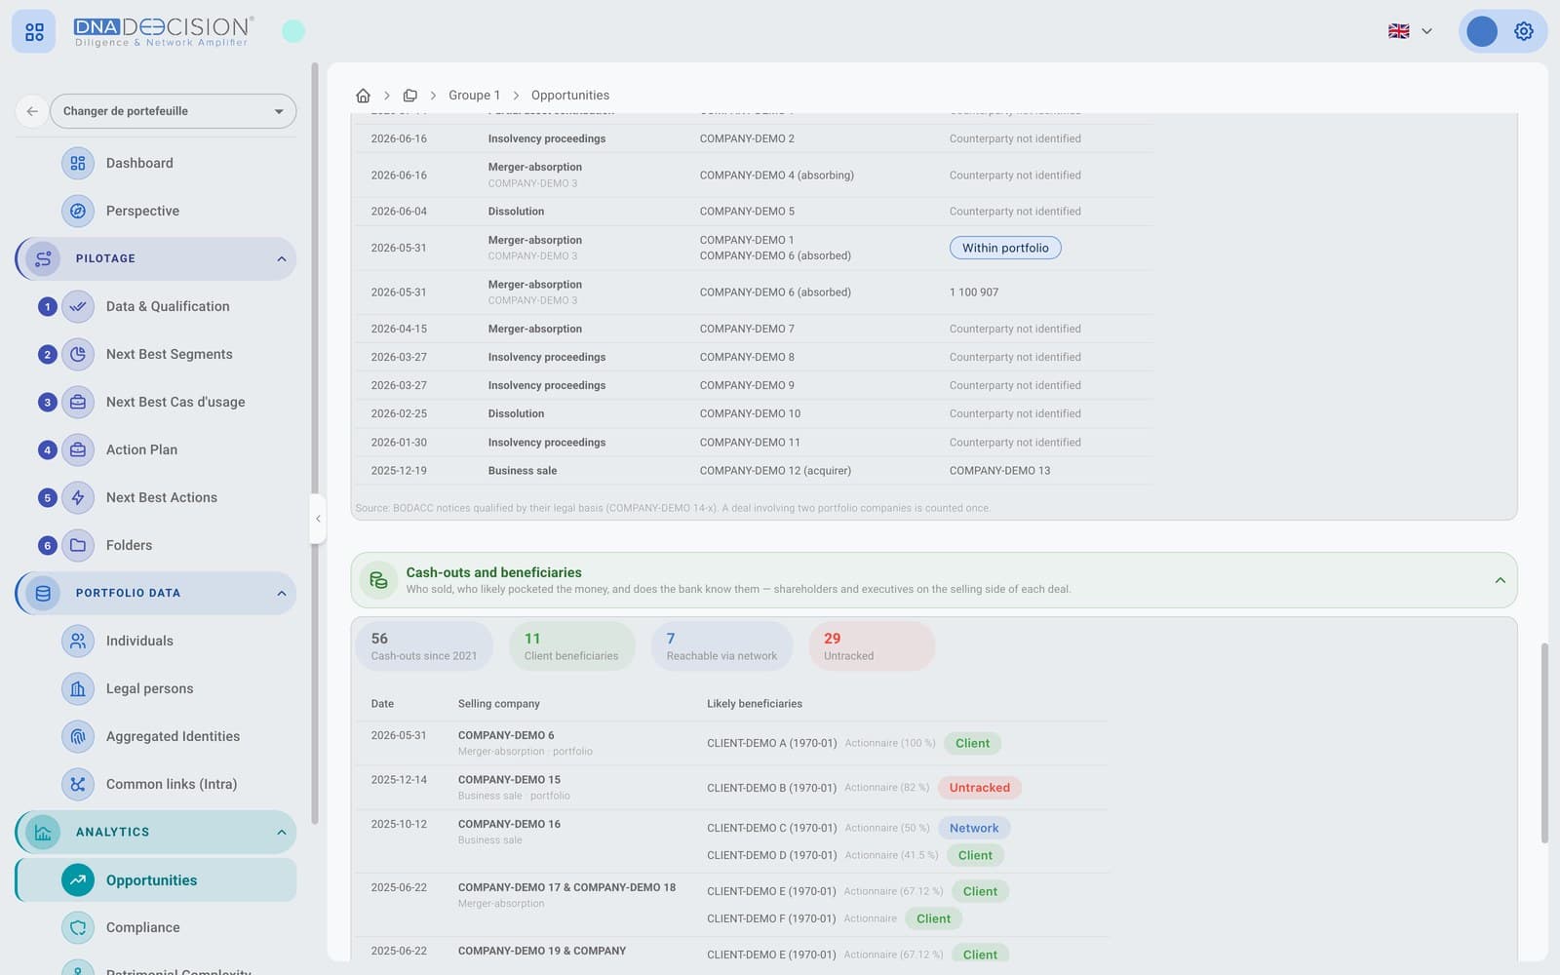
Task: Click COMPANY-DEMO 17 & COMPANY-DEMO 18 seller
Action: click(566, 887)
